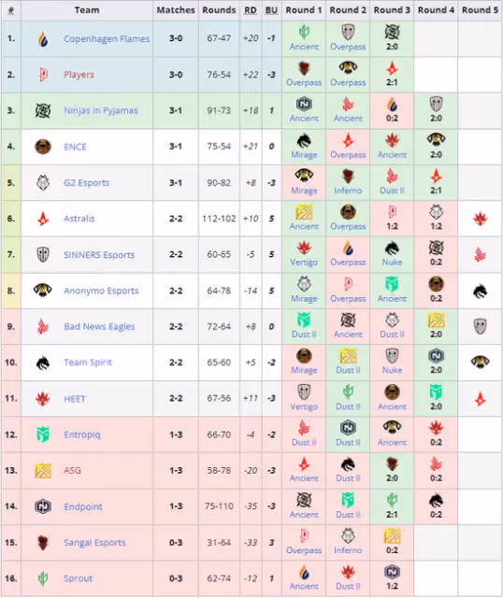The height and width of the screenshot is (598, 503).
Task: Open the SINNERS Esports team page
Action: coord(99,255)
